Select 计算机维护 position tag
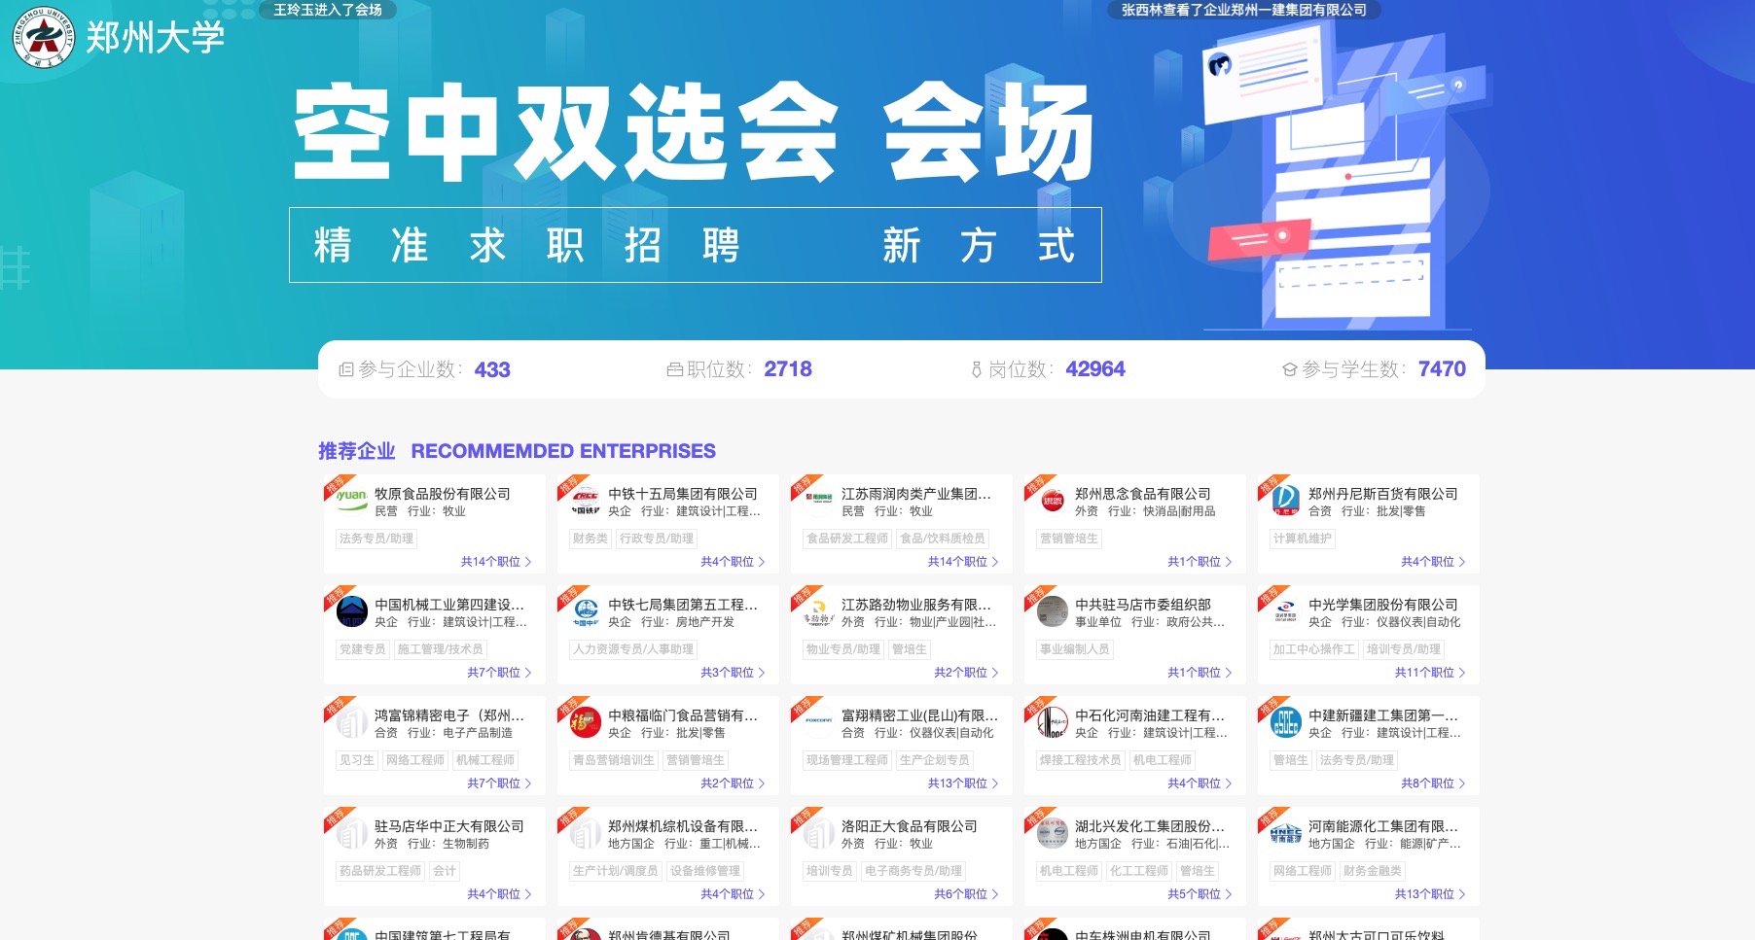This screenshot has width=1755, height=940. (1303, 539)
